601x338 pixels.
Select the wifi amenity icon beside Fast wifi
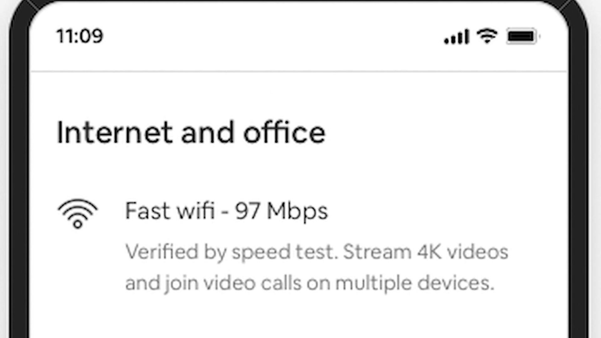(78, 214)
